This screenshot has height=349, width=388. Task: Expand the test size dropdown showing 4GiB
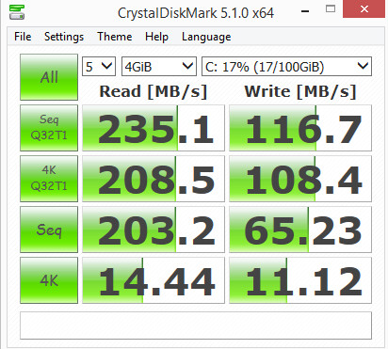(x=159, y=67)
